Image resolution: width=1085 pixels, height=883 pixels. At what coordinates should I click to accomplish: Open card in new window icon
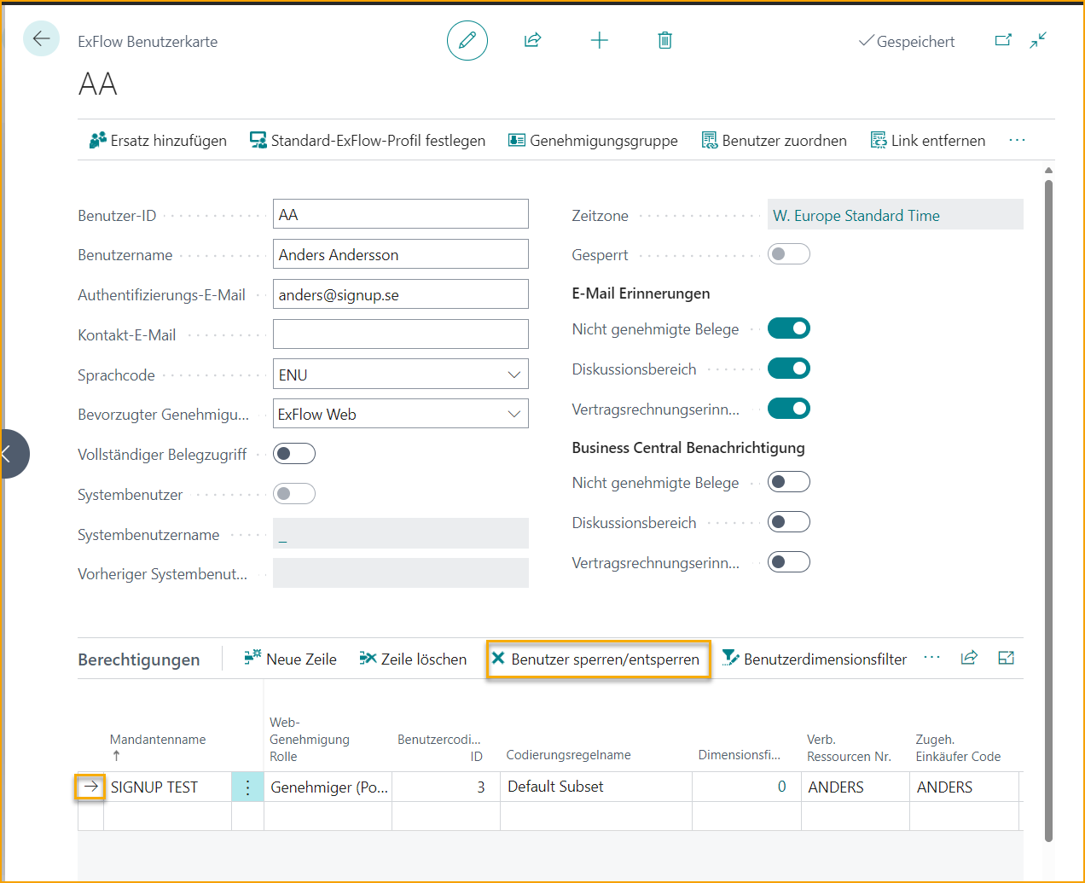click(x=1003, y=40)
